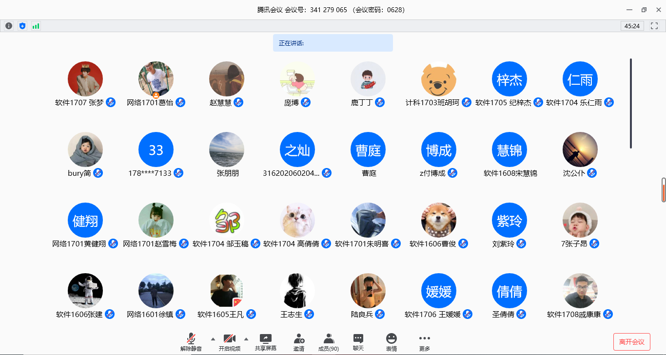
Task: Click the meeting info icon top left
Action: pyautogui.click(x=8, y=25)
